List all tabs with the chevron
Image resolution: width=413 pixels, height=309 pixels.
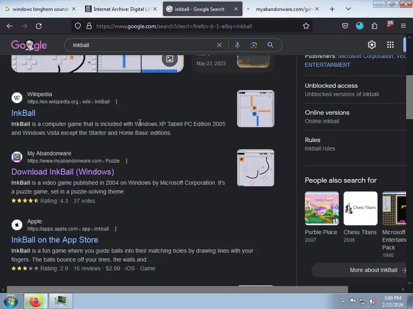[348, 9]
